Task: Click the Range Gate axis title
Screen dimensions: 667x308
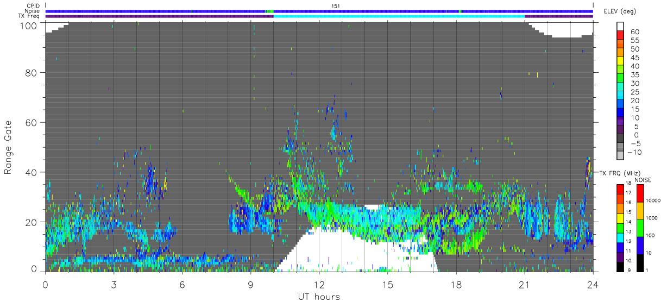Action: coord(8,147)
